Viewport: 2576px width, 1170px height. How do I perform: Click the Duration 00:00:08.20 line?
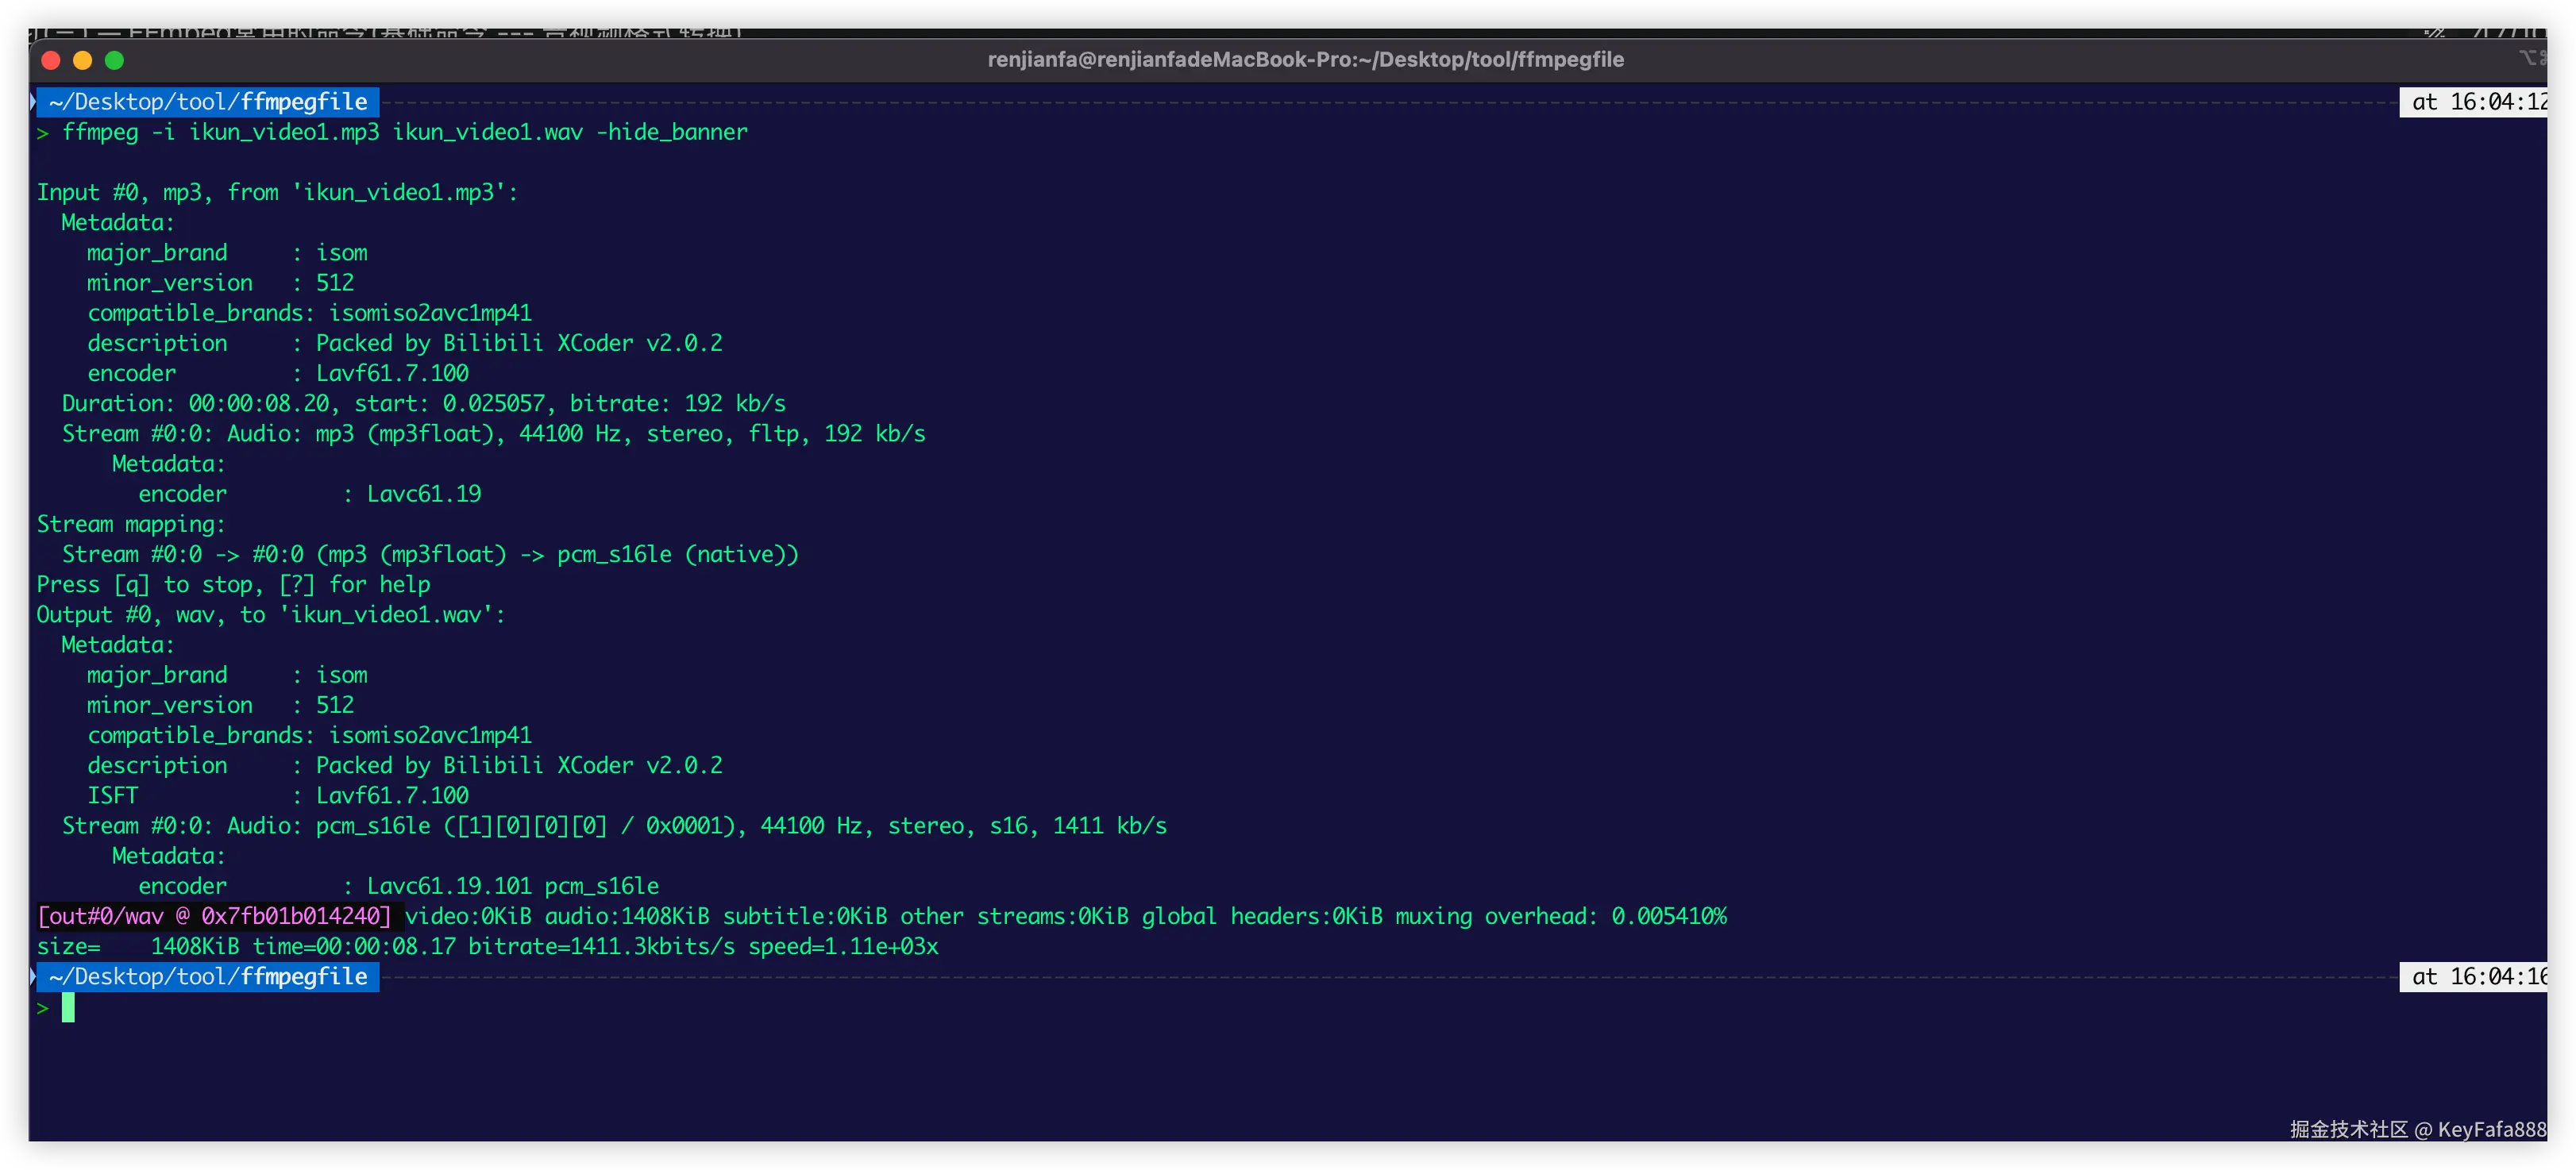tap(423, 403)
